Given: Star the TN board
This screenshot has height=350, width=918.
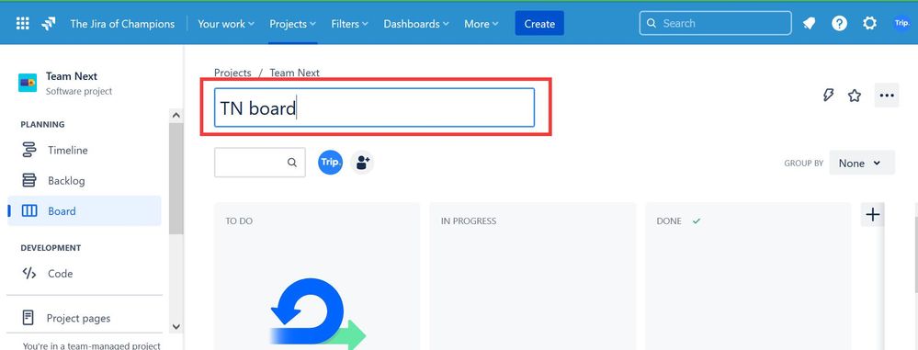Looking at the screenshot, I should point(855,96).
